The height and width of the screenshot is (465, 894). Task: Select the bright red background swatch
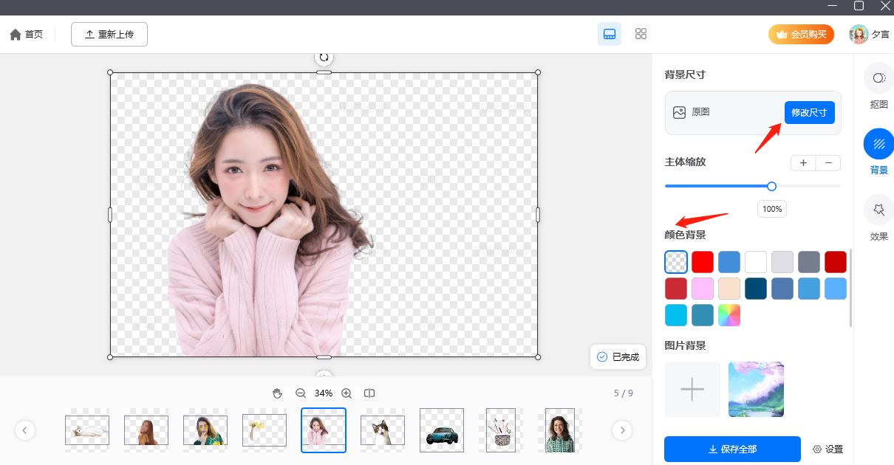click(703, 262)
